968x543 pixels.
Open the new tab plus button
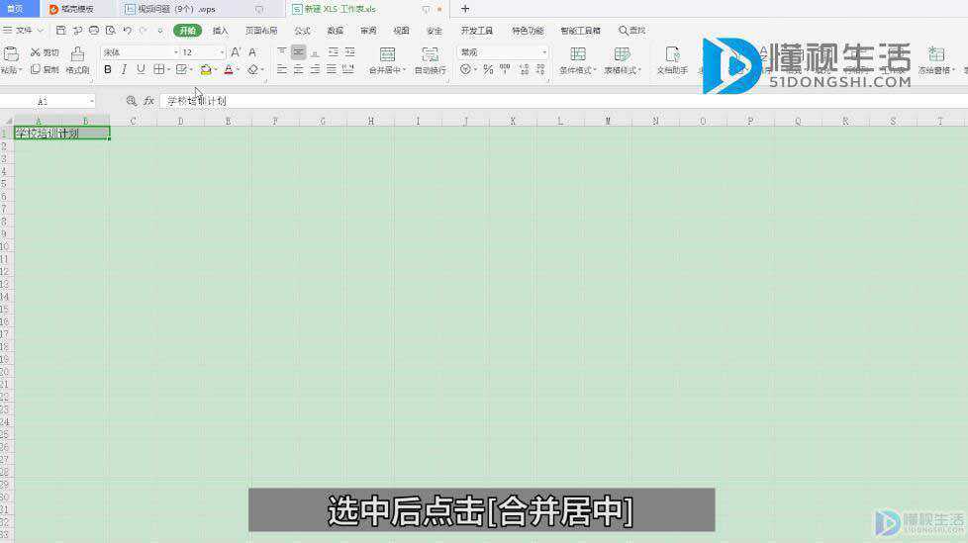[x=465, y=9]
